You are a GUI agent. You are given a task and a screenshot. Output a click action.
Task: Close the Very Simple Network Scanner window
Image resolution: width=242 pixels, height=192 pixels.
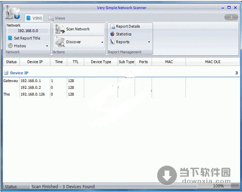click(235, 8)
